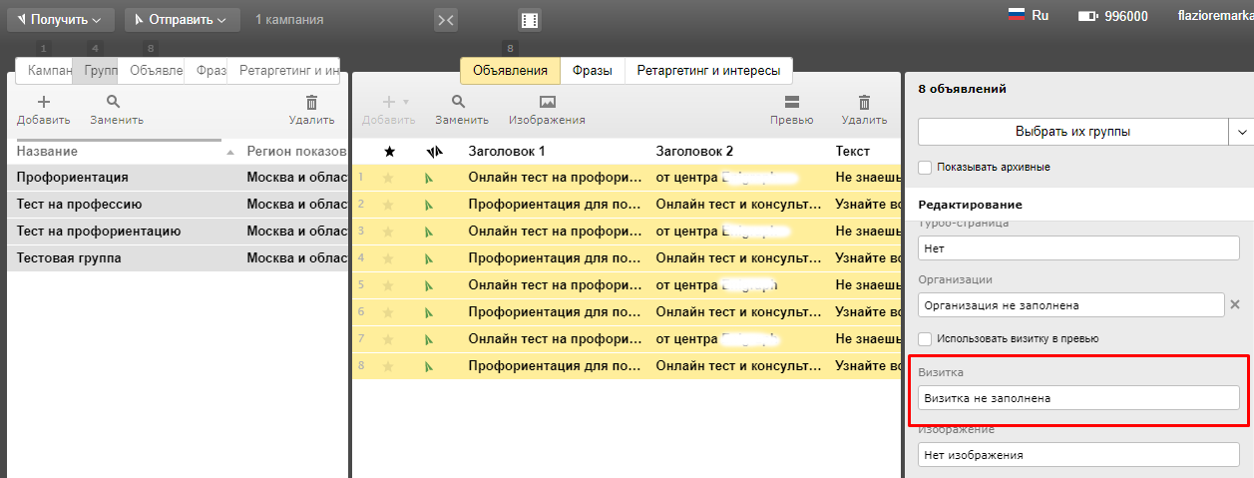The width and height of the screenshot is (1254, 478).
Task: Click Выбрать их группы button
Action: tap(1073, 132)
